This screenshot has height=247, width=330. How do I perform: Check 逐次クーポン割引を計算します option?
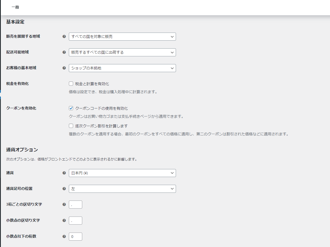click(71, 126)
